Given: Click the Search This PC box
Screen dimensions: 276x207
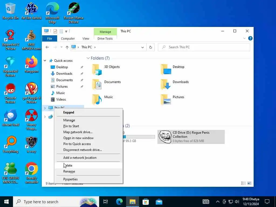Looking at the screenshot, I should (x=204, y=47).
